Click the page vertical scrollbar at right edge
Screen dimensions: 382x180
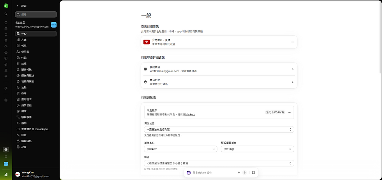[x=380, y=37]
